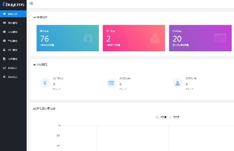Screen dimensions: 234x151
Task: Open the sidebar item with the list icon
Action: pyautogui.click(x=13, y=23)
